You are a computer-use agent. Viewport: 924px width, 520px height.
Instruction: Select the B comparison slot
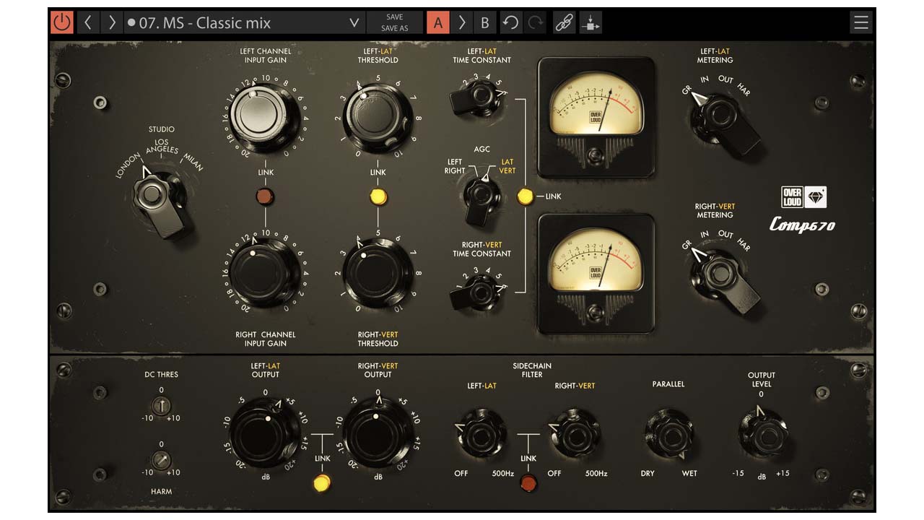[485, 22]
